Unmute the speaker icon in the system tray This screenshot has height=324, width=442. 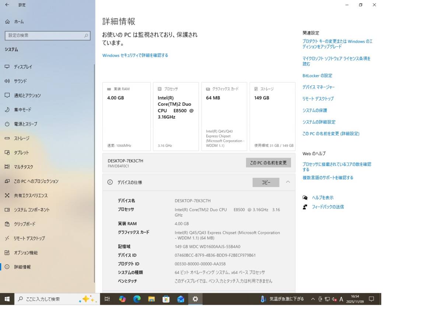(333, 299)
